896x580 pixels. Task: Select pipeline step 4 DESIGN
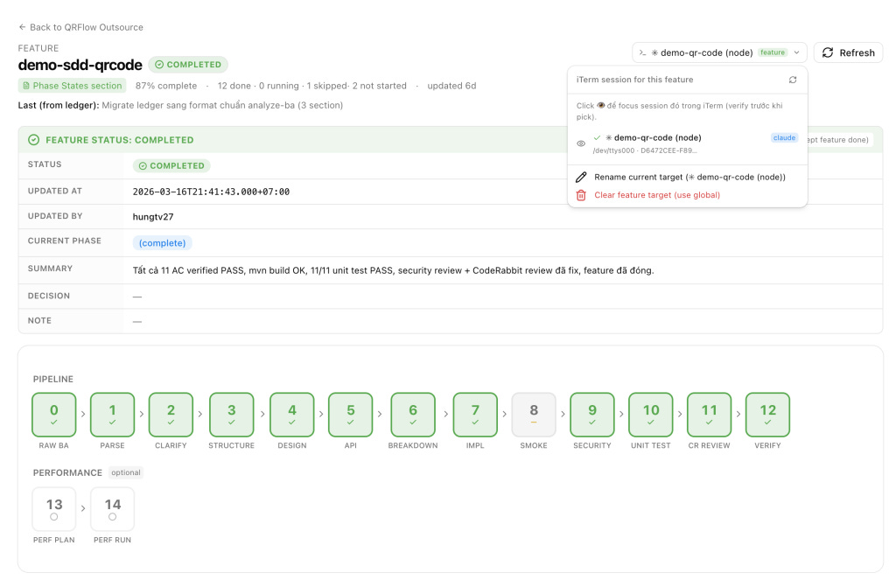292,415
